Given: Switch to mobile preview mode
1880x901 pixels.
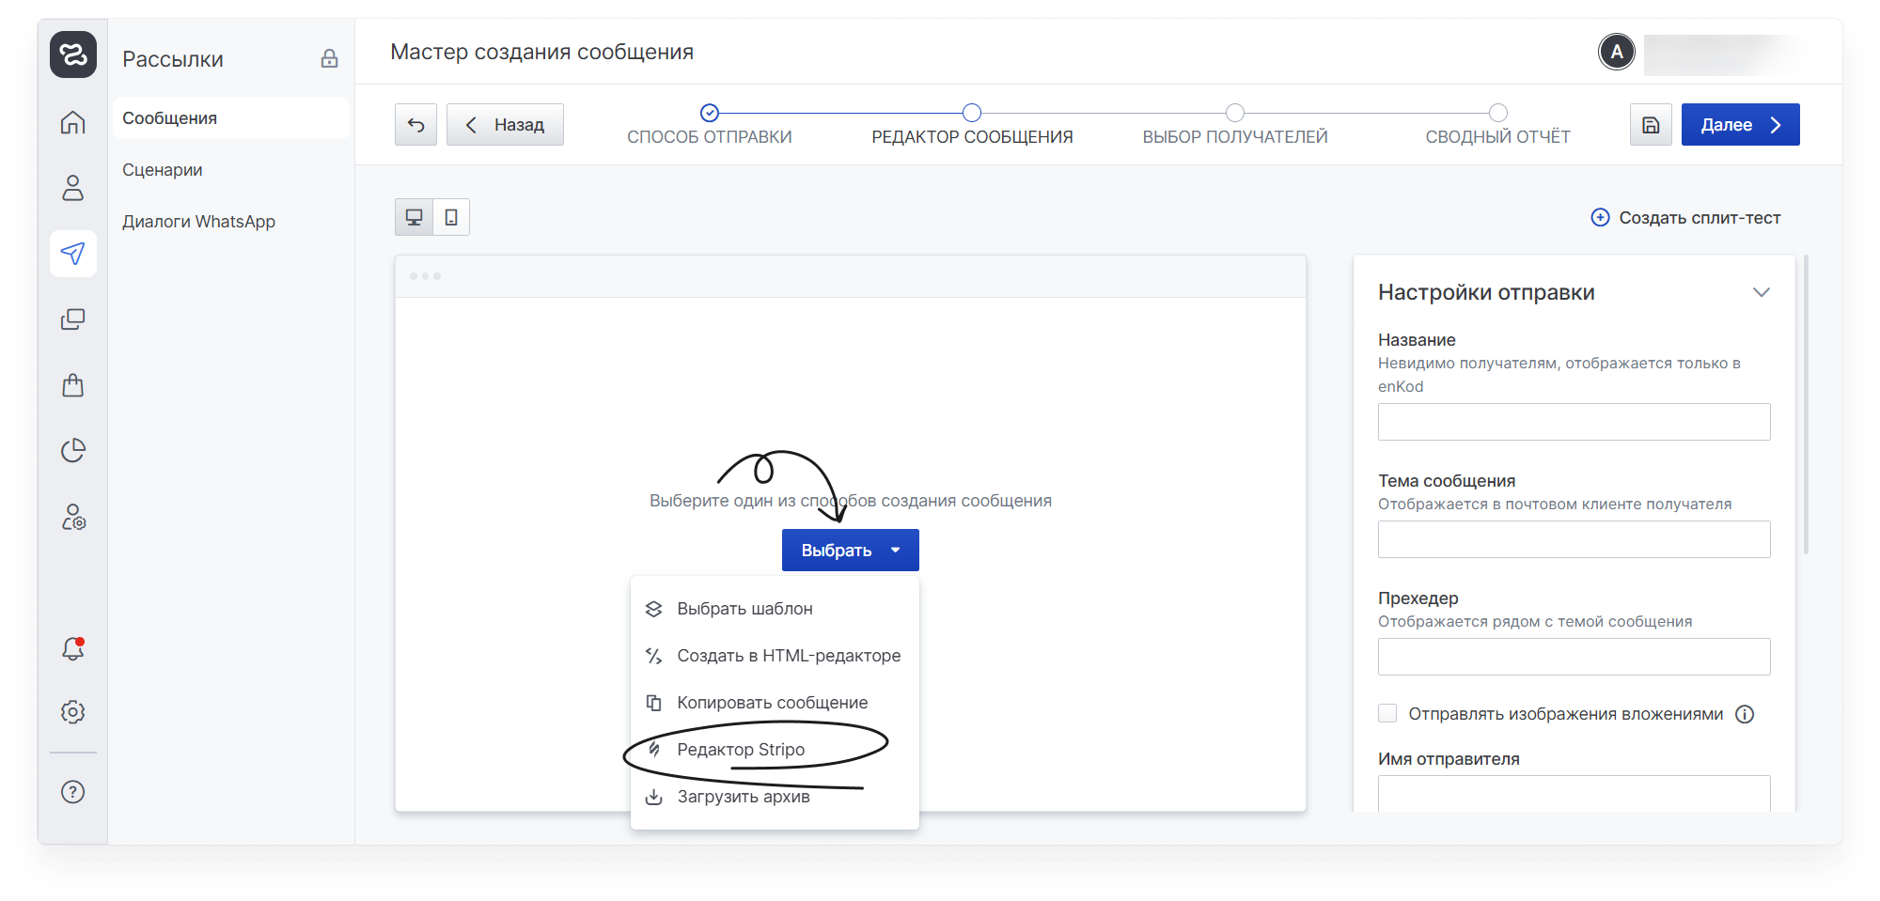Looking at the screenshot, I should (451, 217).
